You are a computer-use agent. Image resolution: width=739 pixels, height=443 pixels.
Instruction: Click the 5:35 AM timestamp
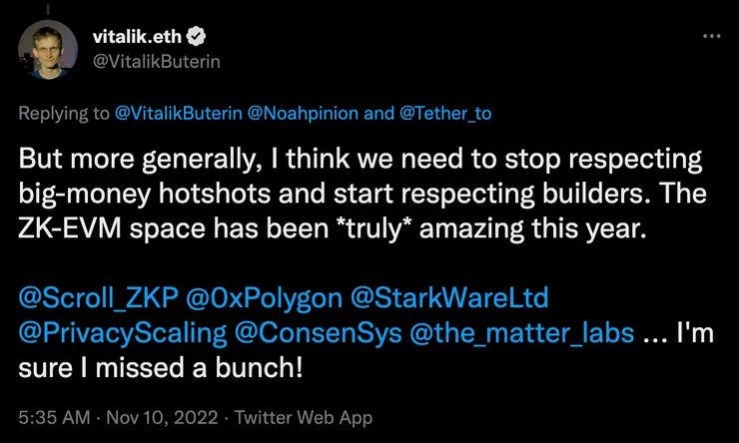[56, 412]
